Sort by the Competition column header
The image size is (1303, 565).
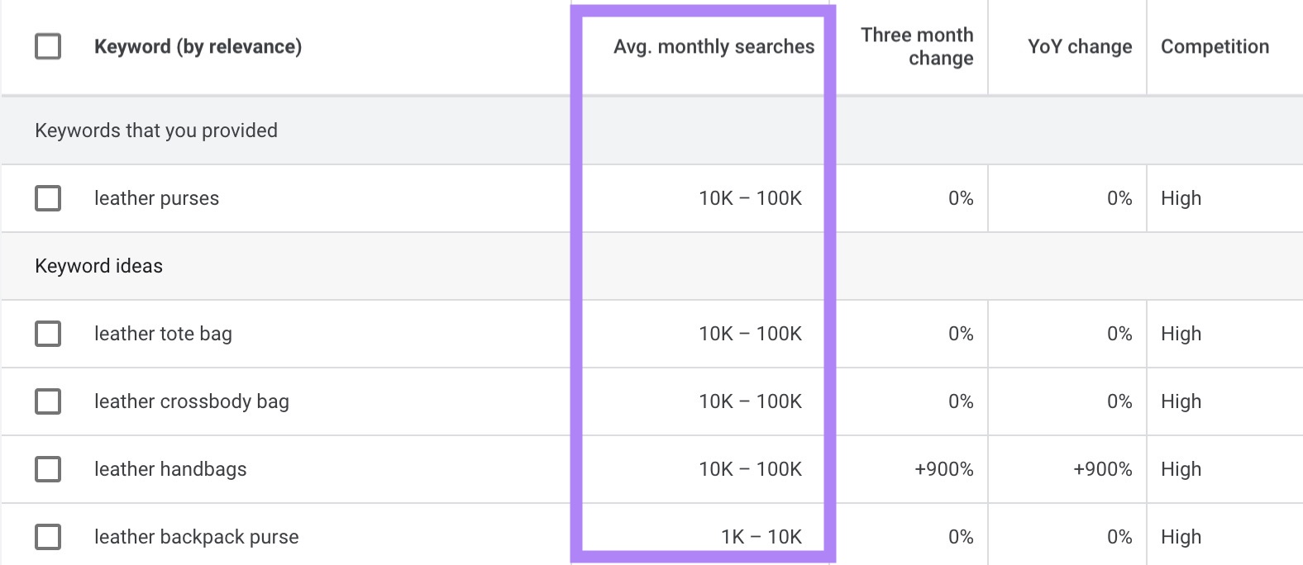(x=1214, y=47)
